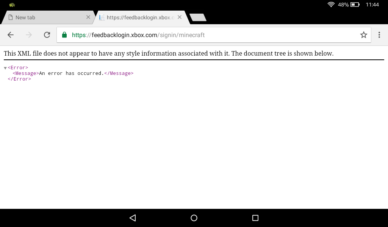
Task: Click the closing </Message> tag
Action: [x=119, y=73]
